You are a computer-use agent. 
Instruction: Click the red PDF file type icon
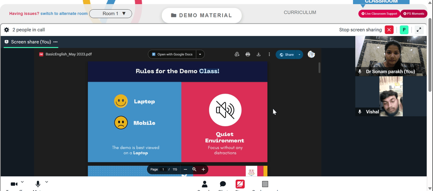[x=41, y=54]
